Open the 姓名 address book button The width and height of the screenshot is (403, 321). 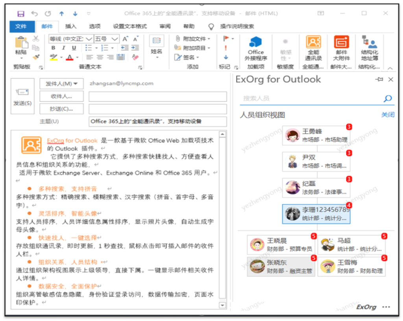click(156, 47)
